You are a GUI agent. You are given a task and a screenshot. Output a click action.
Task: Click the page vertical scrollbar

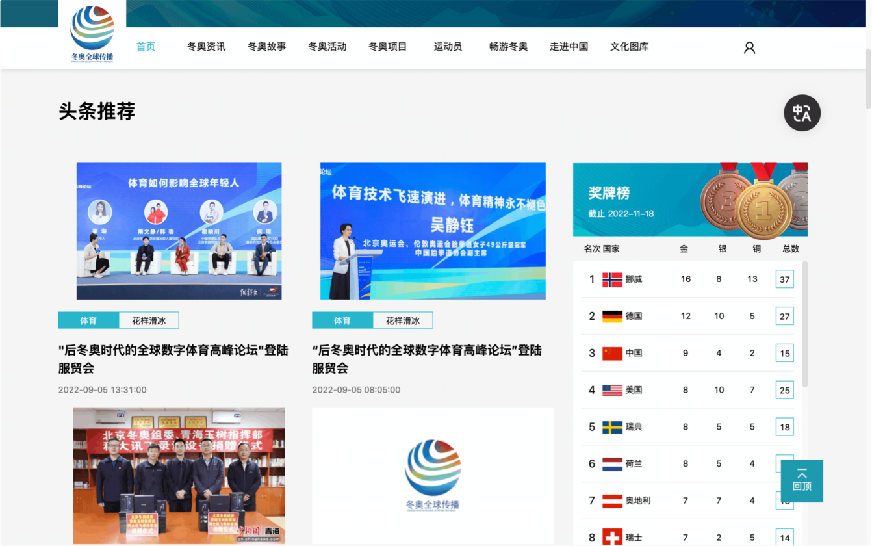click(x=868, y=78)
